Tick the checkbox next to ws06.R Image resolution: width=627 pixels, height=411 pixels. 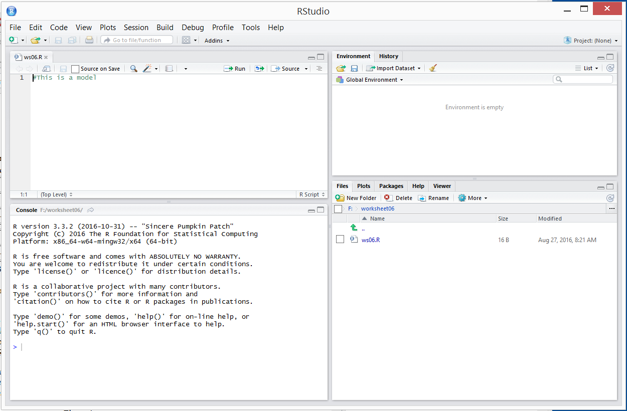coord(340,240)
